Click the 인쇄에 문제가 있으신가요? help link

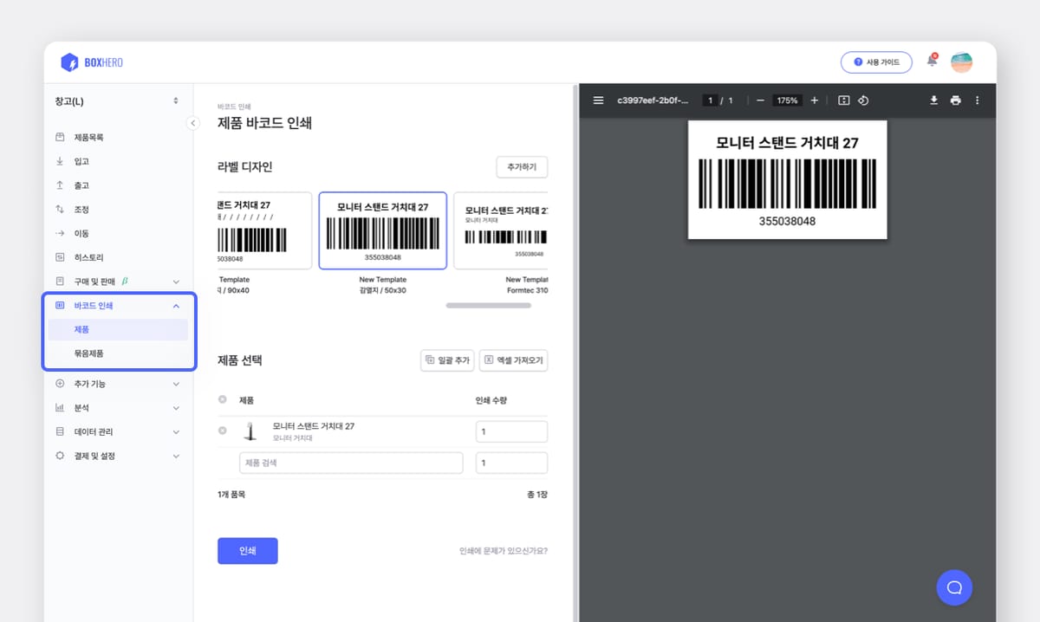pyautogui.click(x=501, y=551)
